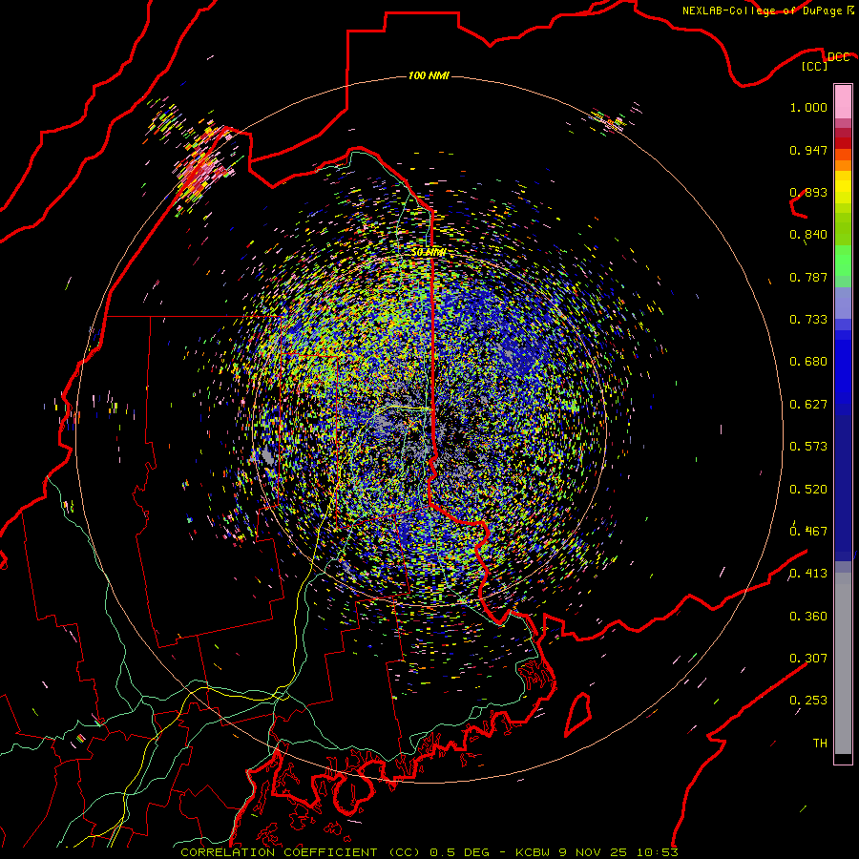Select the 0.413 scale value

[x=808, y=574]
